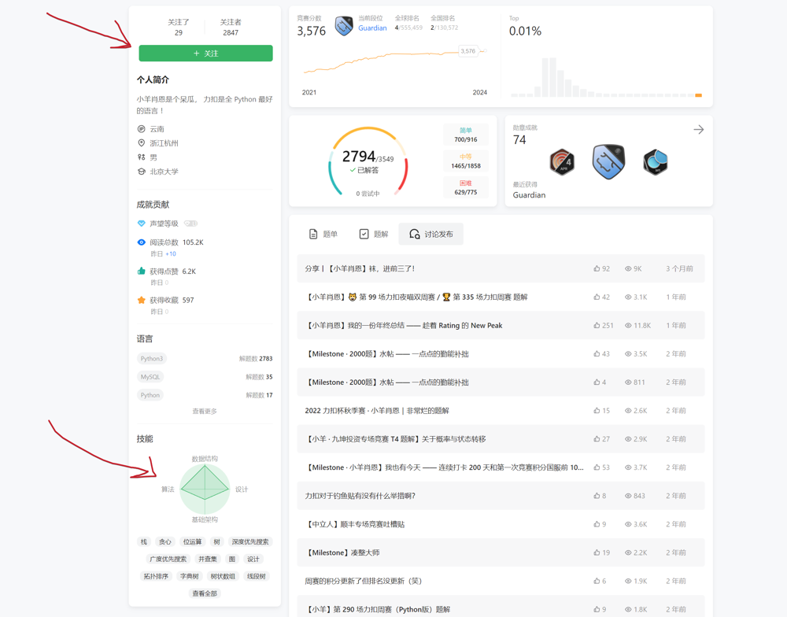Switch to the 题解 tab
Screen dimensions: 787x617
374,234
